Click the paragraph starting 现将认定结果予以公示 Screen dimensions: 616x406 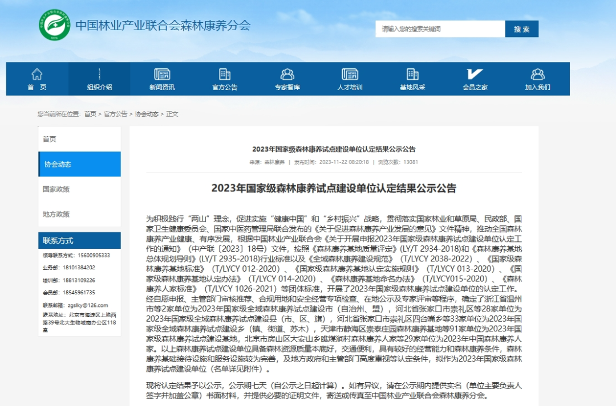coord(334,391)
